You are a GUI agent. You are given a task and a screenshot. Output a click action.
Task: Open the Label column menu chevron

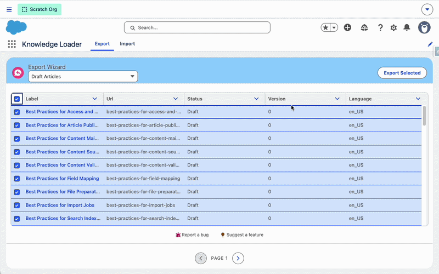[94, 99]
